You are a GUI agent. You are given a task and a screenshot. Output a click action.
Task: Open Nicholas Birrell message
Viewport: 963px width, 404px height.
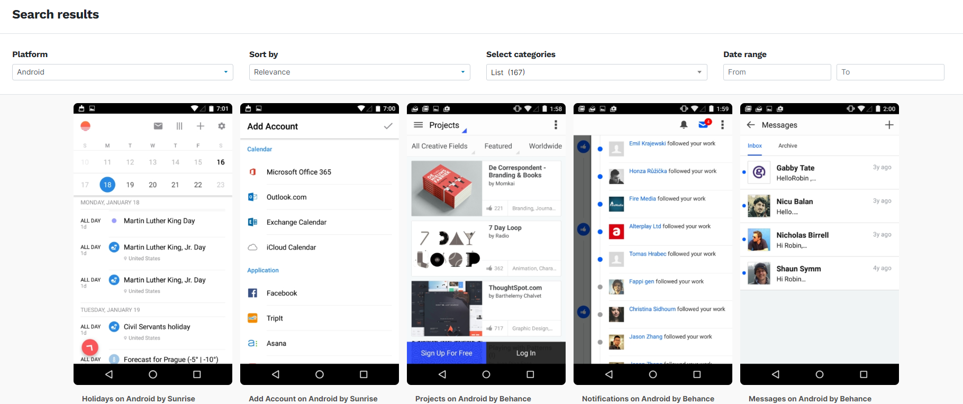point(819,240)
